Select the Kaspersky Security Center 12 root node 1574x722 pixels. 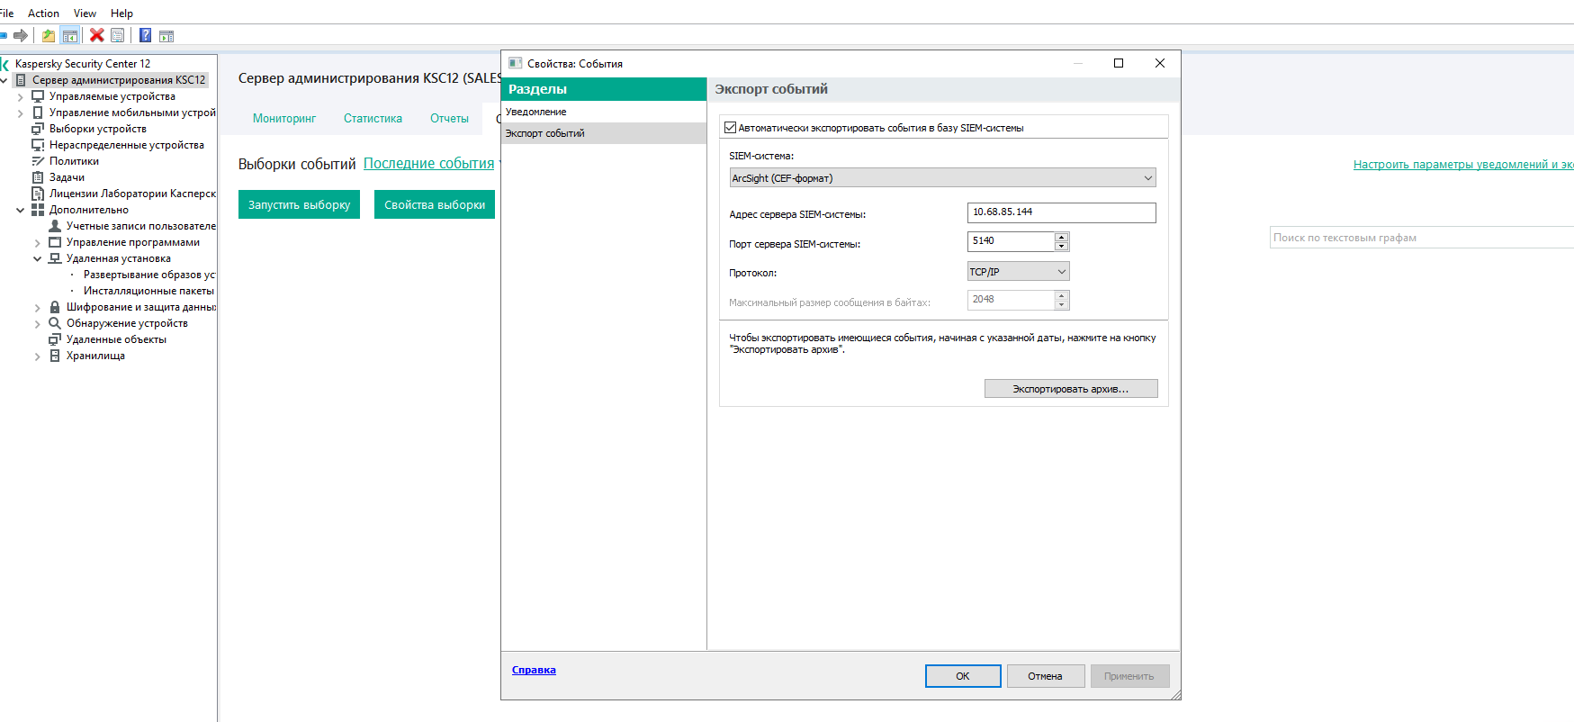click(x=83, y=64)
